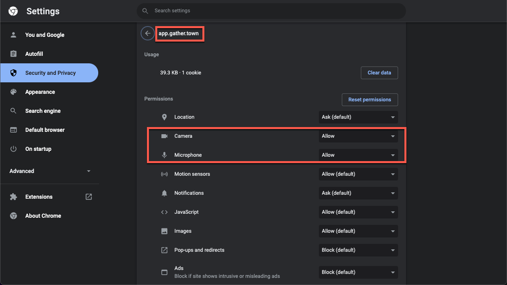
Task: Click the Camera permission icon
Action: click(164, 136)
